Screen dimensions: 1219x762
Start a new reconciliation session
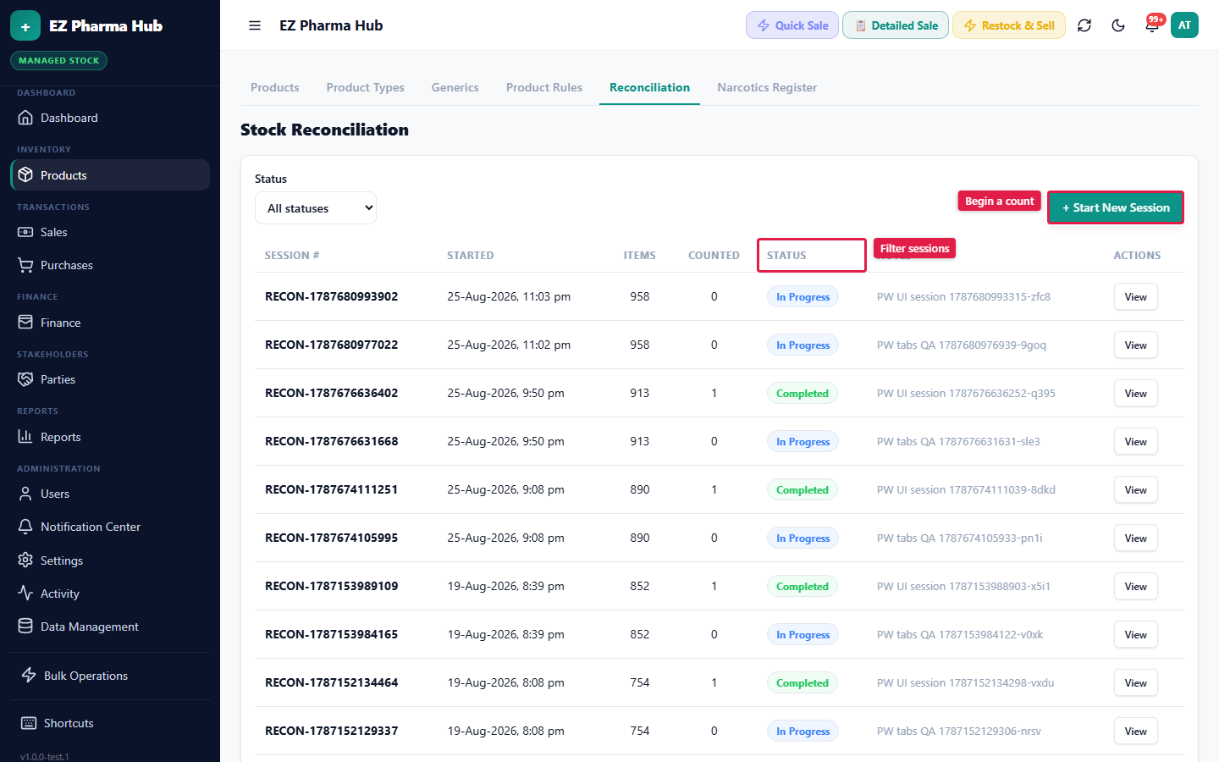(x=1116, y=207)
